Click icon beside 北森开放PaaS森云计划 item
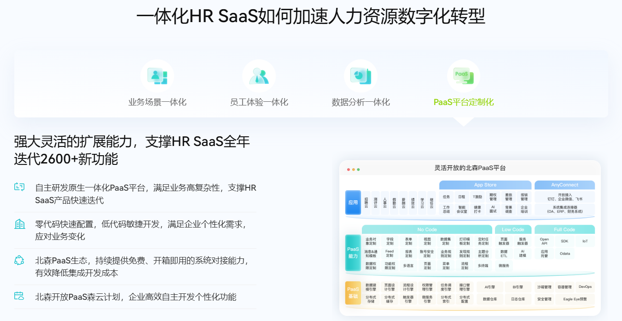This screenshot has height=321, width=622. point(19,296)
